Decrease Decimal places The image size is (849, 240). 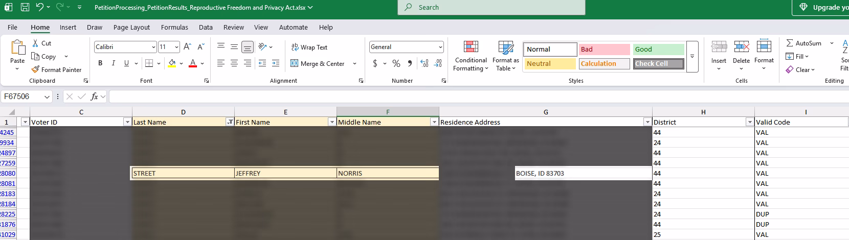438,63
